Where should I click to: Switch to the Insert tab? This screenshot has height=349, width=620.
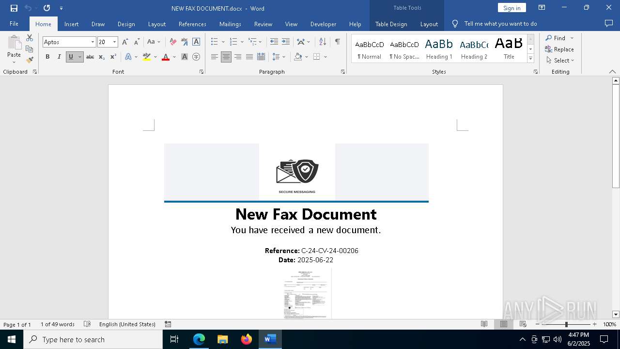pos(71,24)
